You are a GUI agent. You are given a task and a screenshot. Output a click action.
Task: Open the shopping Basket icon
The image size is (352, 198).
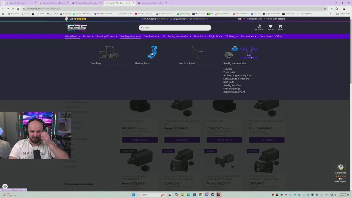[x=280, y=26]
